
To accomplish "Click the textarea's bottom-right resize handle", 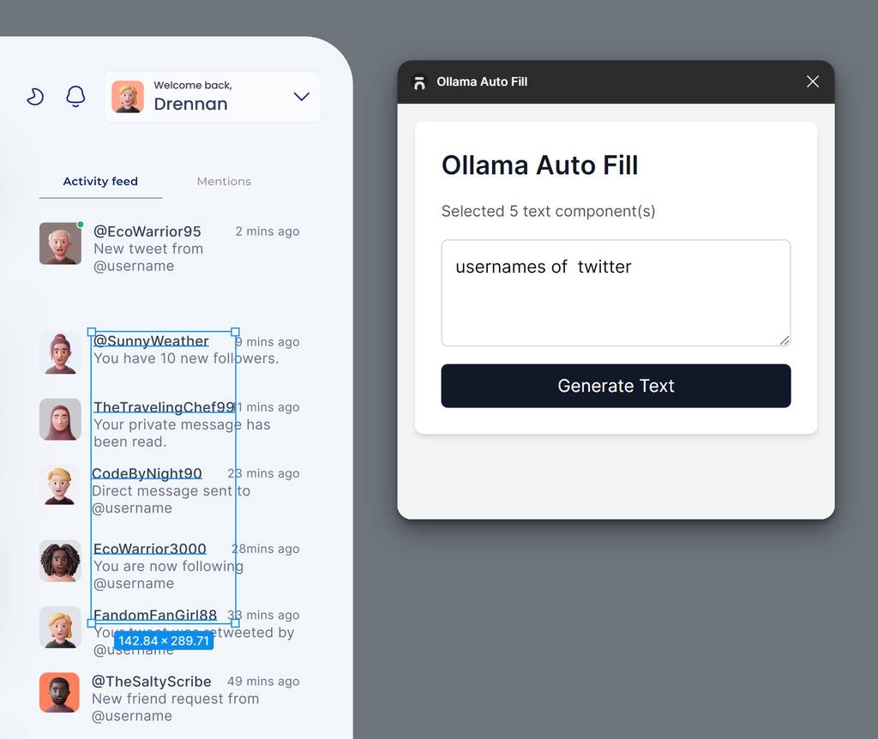I will (784, 340).
